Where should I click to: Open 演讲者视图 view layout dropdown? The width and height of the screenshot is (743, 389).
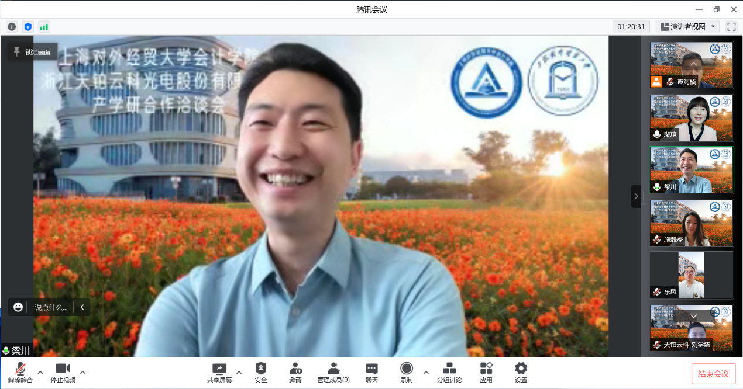[x=687, y=27]
